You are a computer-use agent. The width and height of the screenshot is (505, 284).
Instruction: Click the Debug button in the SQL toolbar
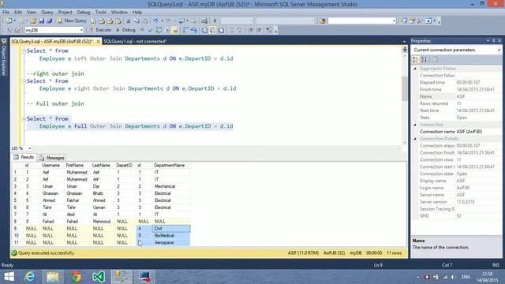tap(125, 30)
